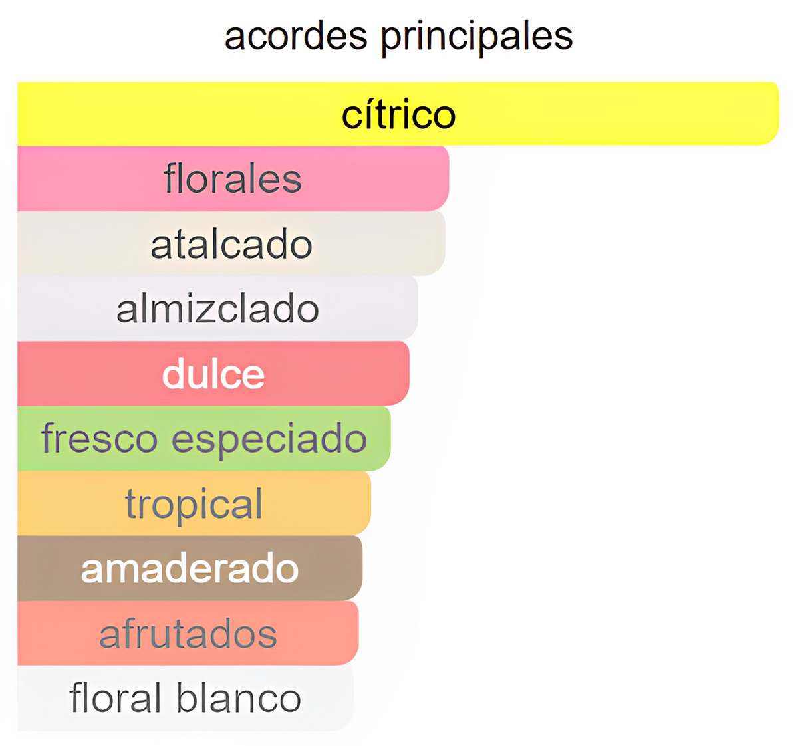The image size is (798, 746).
Task: Select the brown amaderado accord bar
Action: [x=190, y=568]
